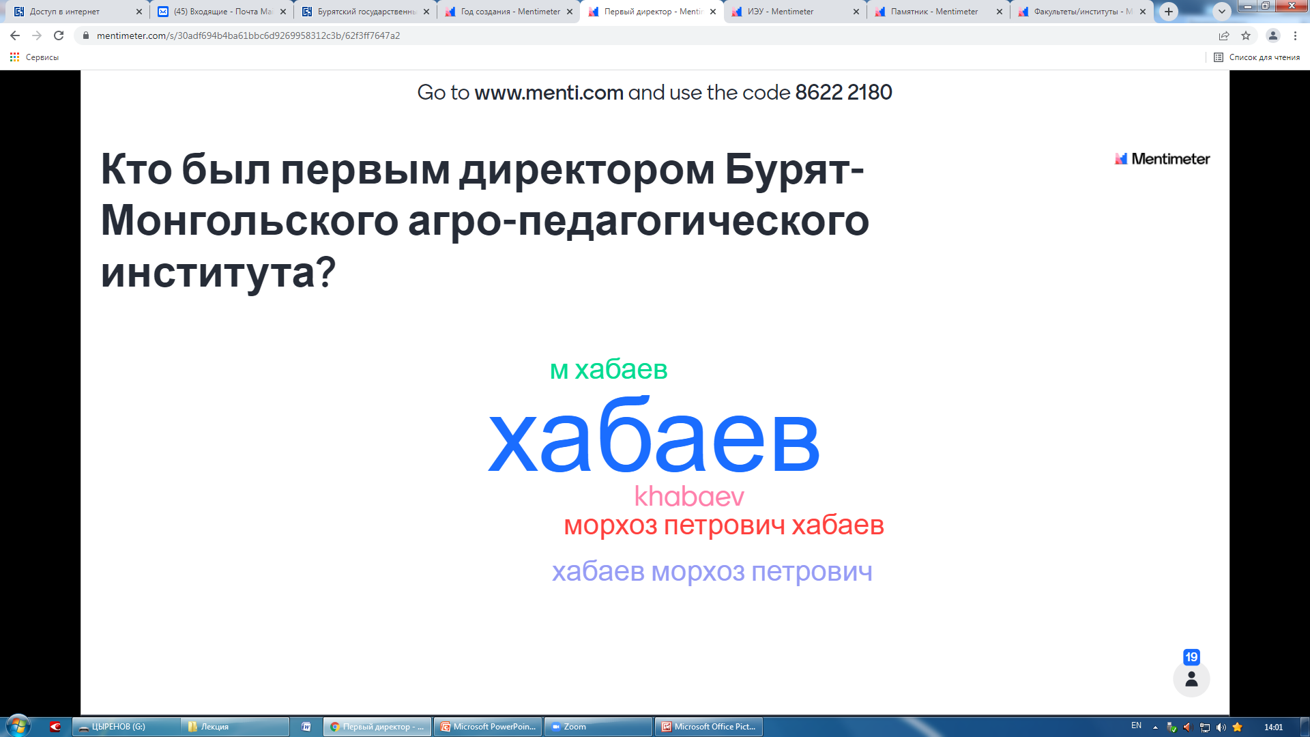Show hidden tray icons arrow
This screenshot has width=1310, height=737.
(x=1155, y=727)
